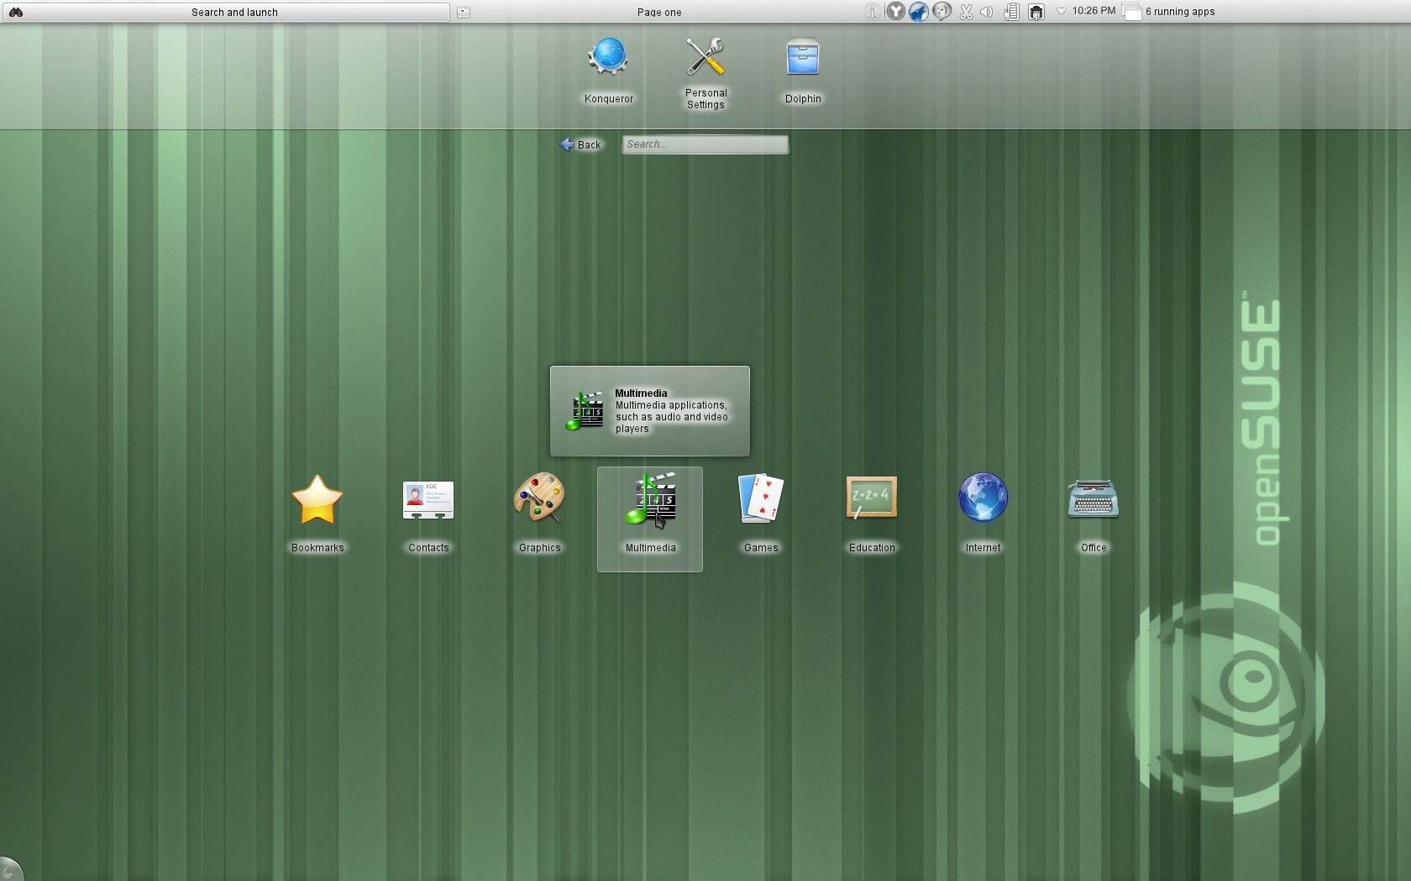Open the Contacts category
The width and height of the screenshot is (1411, 881).
[x=427, y=513]
